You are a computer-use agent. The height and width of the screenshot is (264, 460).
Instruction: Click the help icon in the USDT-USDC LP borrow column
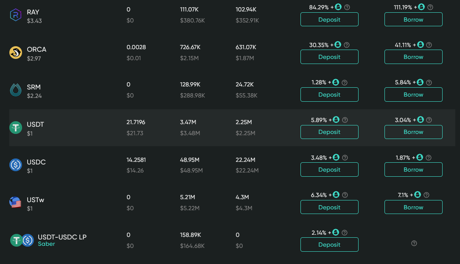click(414, 243)
